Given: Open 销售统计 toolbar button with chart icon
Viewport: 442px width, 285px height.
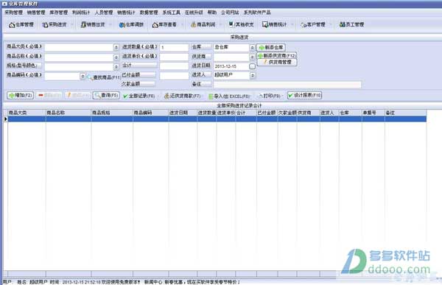Looking at the screenshot, I should (275, 25).
